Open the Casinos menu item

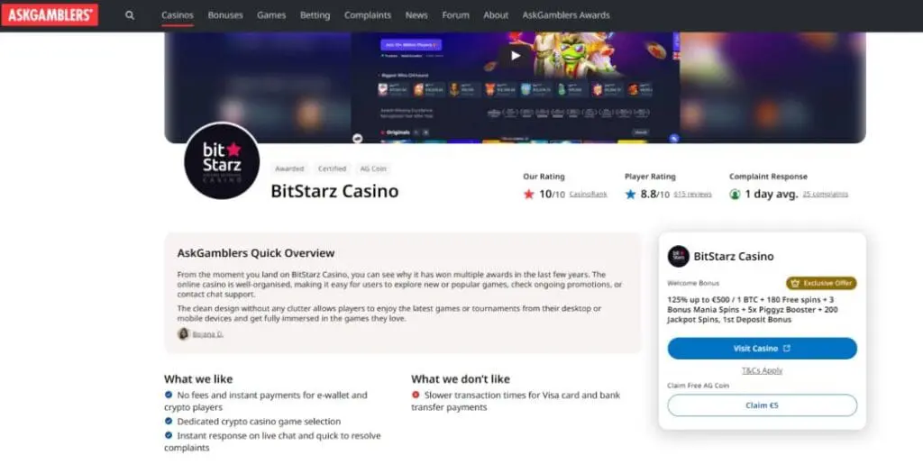pos(178,15)
